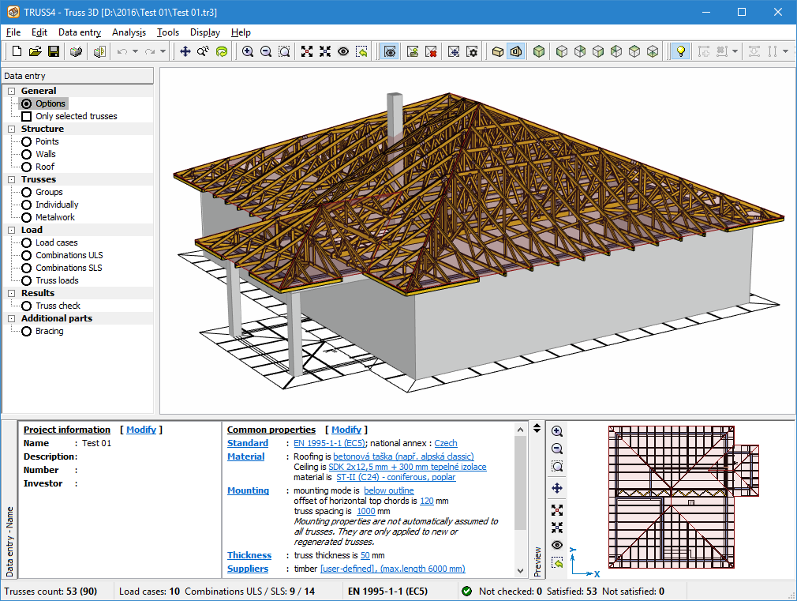Click the green refresh arrows icon
Image resolution: width=797 pixels, height=601 pixels.
click(x=223, y=51)
